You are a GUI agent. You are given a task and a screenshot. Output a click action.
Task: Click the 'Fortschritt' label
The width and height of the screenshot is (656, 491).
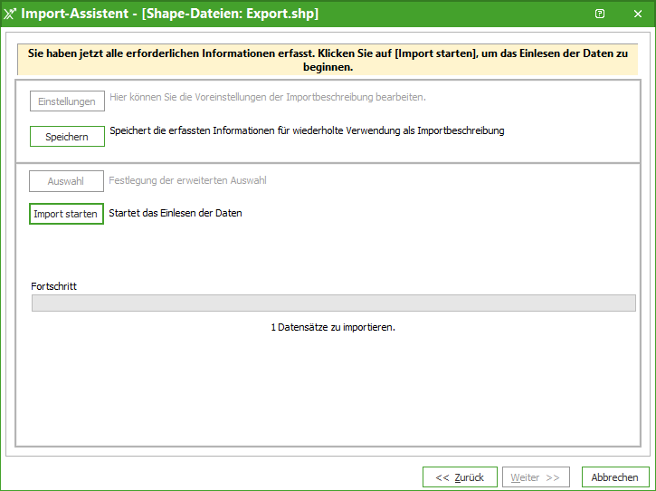point(54,286)
